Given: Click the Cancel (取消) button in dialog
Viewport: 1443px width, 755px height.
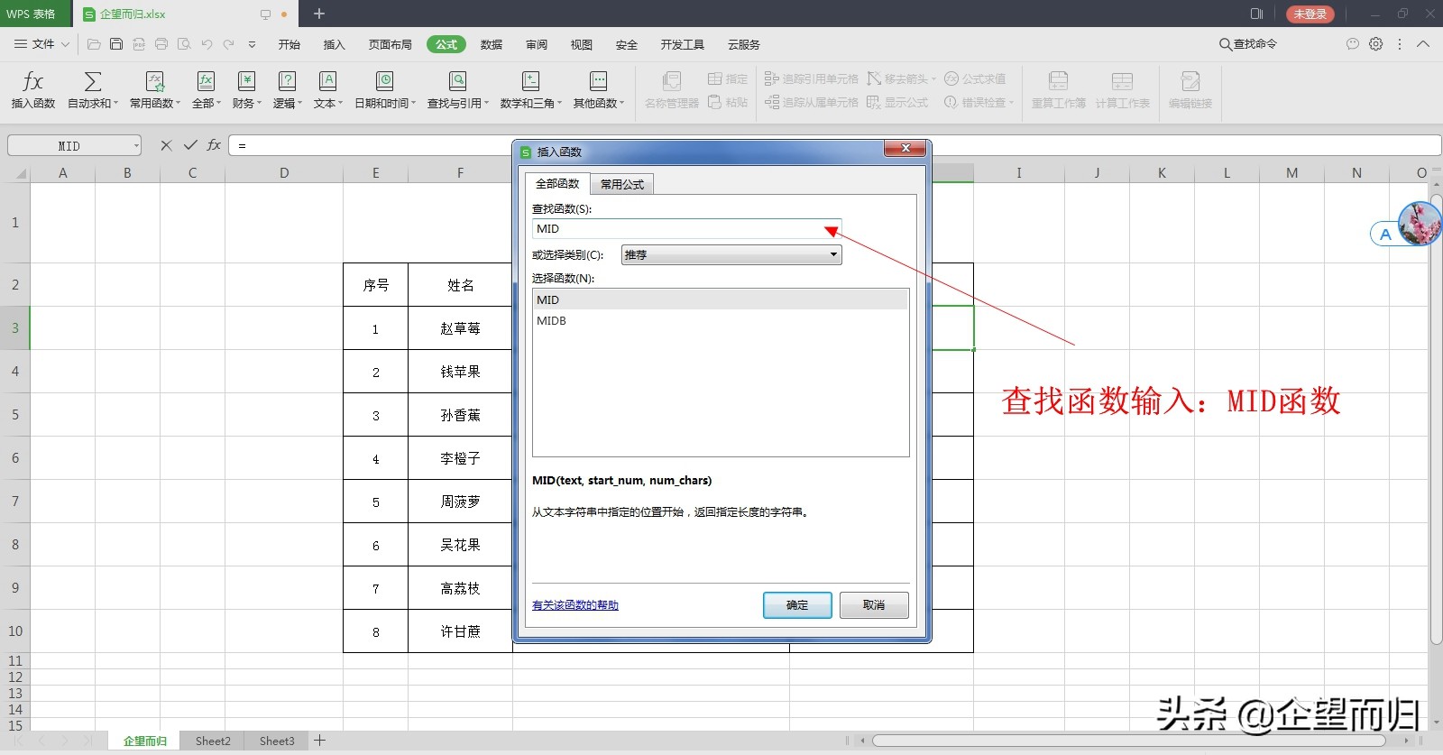Looking at the screenshot, I should (874, 605).
